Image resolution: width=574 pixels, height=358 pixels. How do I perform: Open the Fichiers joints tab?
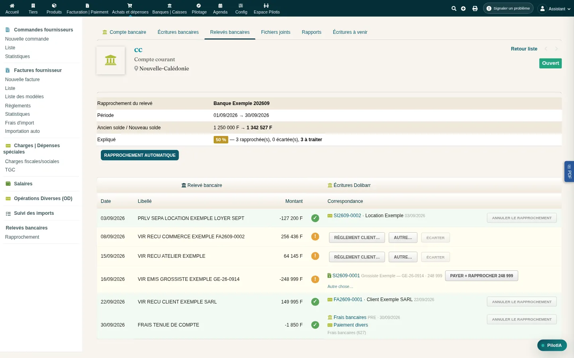[x=275, y=32]
